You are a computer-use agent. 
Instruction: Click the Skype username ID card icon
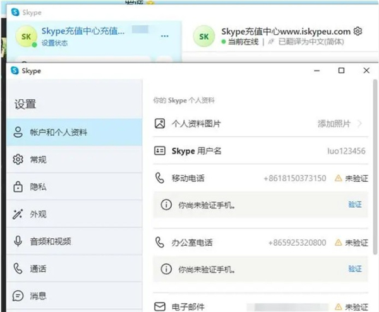(x=160, y=151)
